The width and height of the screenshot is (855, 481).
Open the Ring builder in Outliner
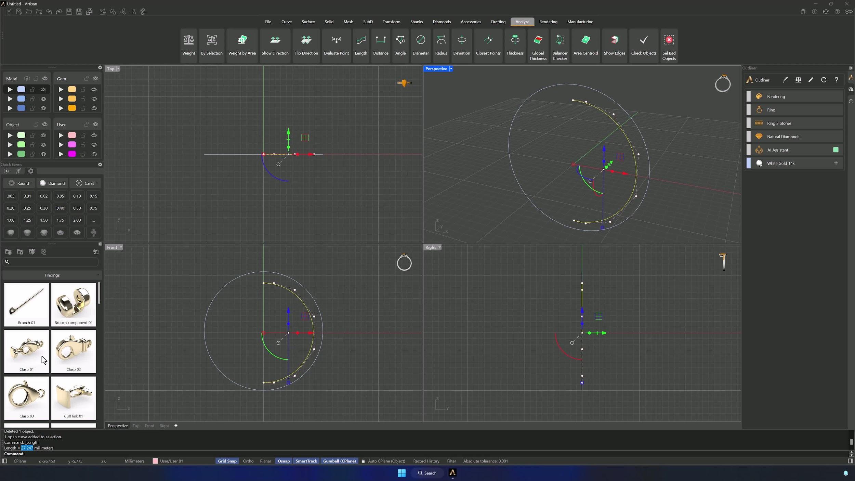click(x=794, y=110)
